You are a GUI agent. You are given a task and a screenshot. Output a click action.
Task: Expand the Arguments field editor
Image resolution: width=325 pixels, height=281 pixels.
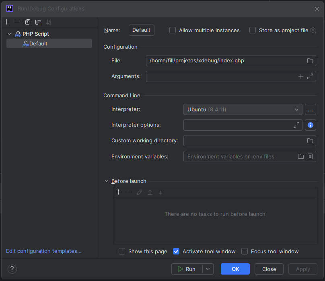(x=310, y=76)
